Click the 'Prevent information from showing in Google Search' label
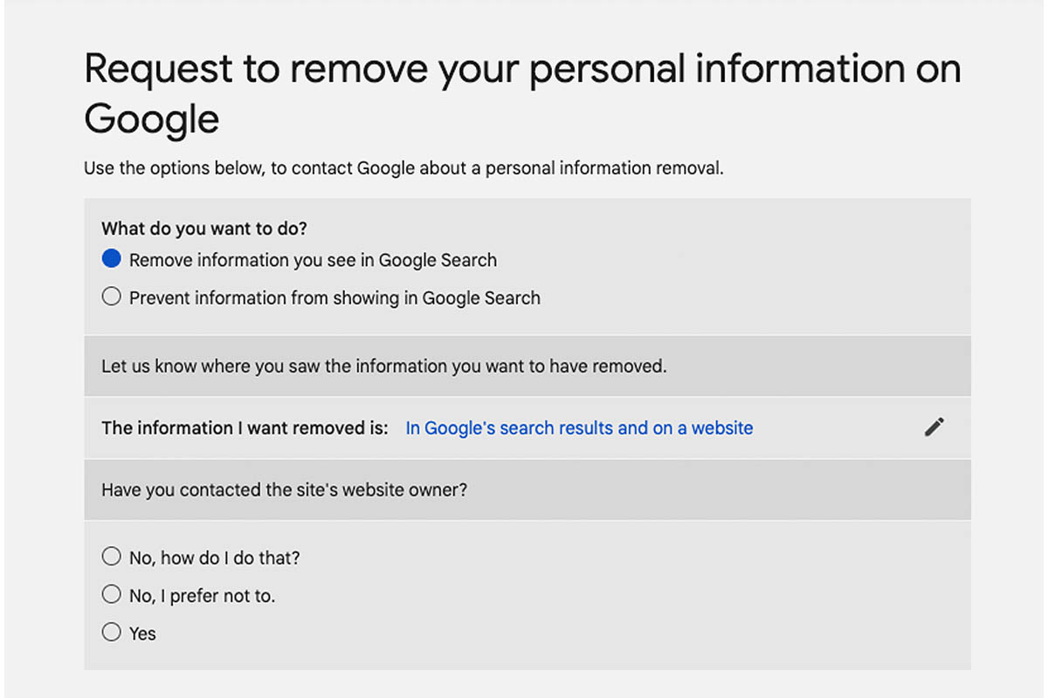The height and width of the screenshot is (698, 1048). [x=334, y=298]
